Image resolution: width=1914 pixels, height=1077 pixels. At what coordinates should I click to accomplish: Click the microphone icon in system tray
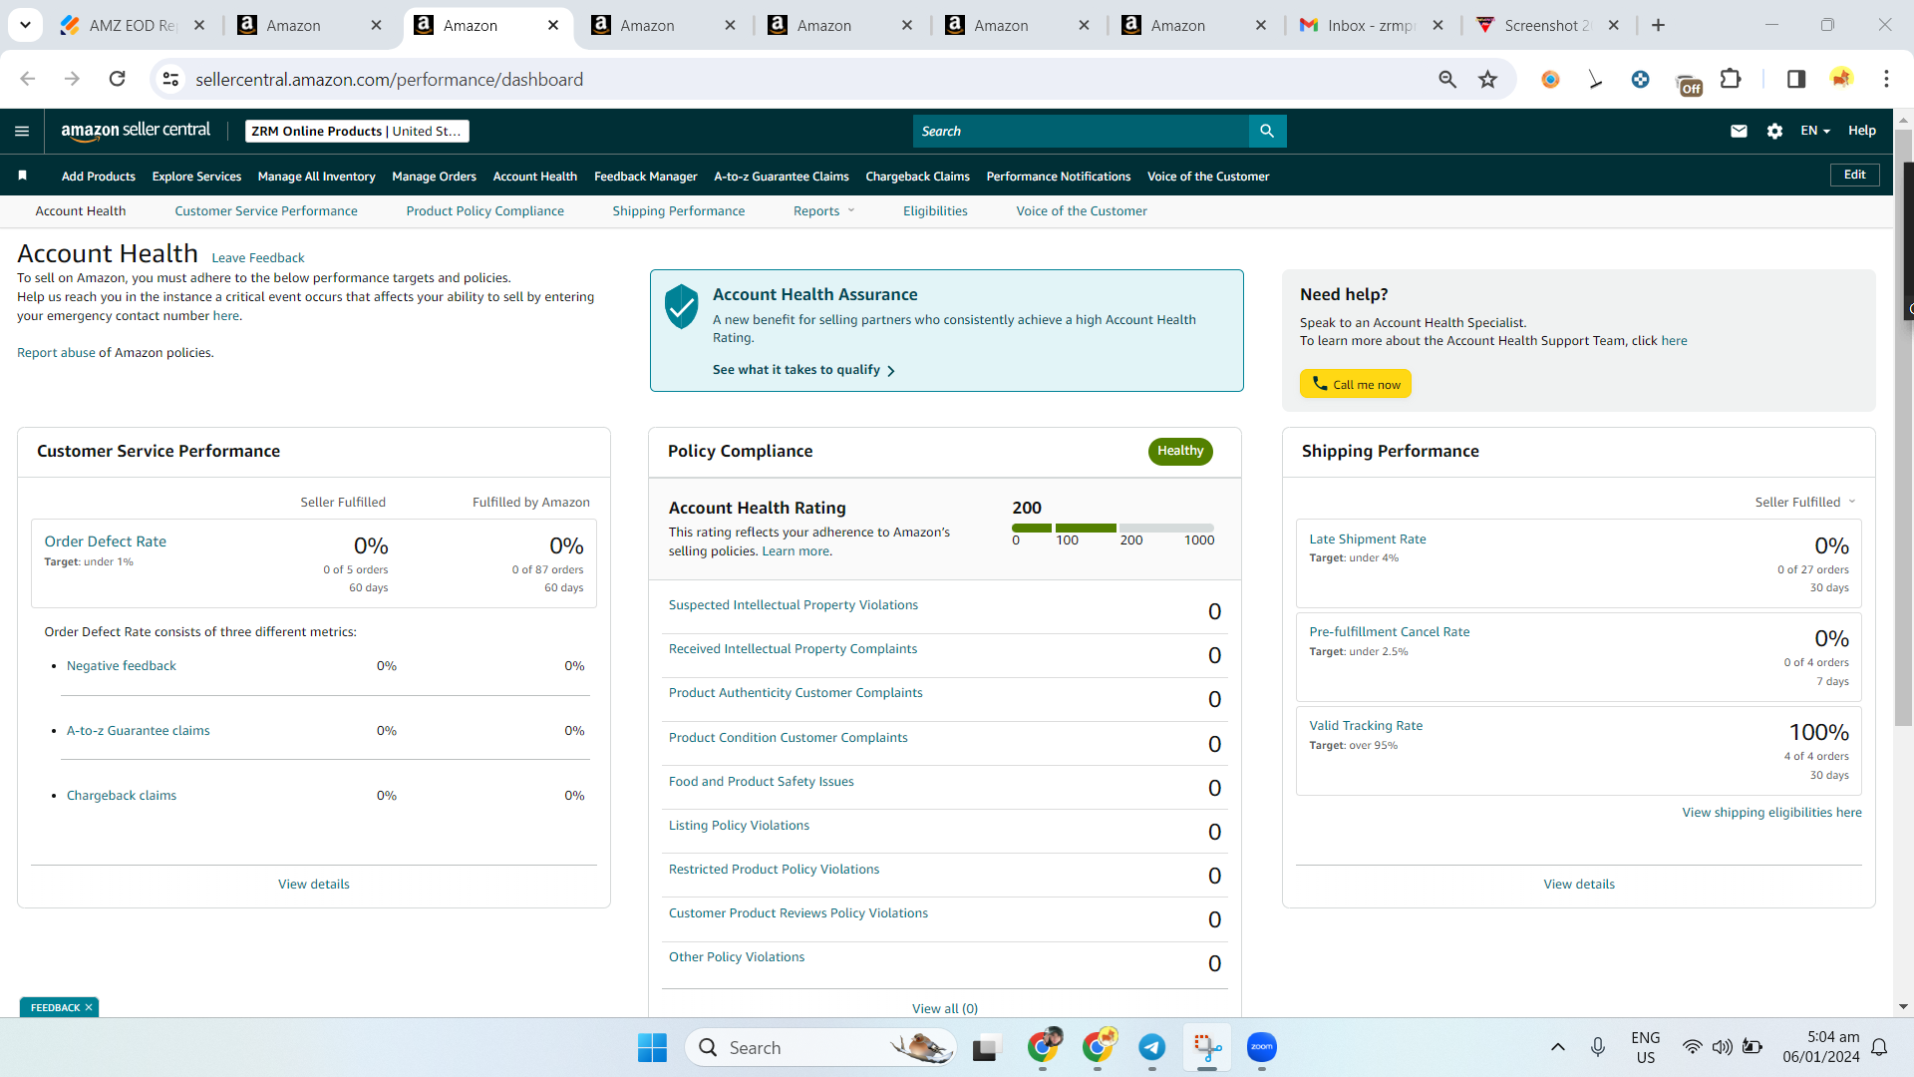coord(1597,1047)
